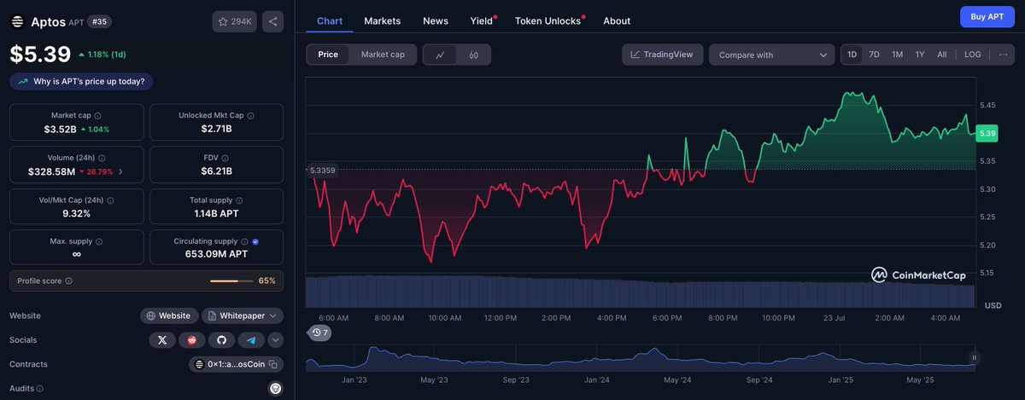Open Total supply info icon

coord(240,200)
